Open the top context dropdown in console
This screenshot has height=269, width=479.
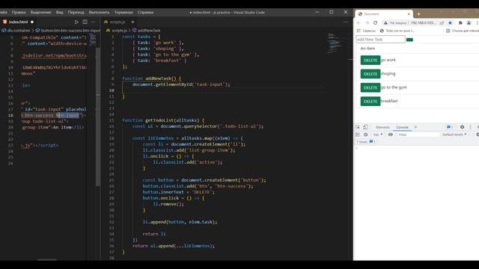click(377, 134)
